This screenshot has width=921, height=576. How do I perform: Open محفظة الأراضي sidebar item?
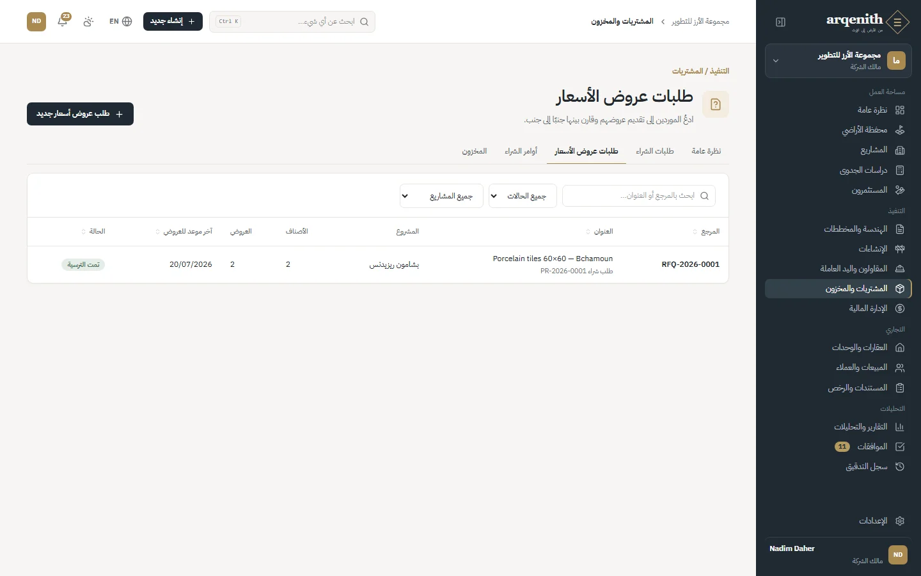pyautogui.click(x=838, y=130)
